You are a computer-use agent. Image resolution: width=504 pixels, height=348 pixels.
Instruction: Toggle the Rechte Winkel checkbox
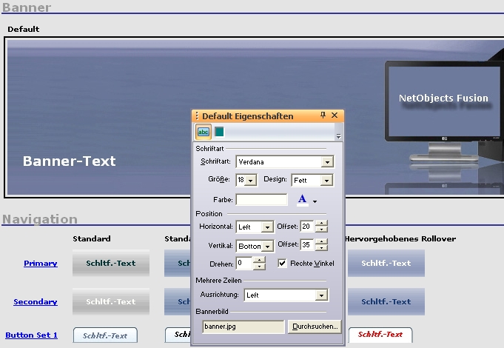(x=282, y=263)
